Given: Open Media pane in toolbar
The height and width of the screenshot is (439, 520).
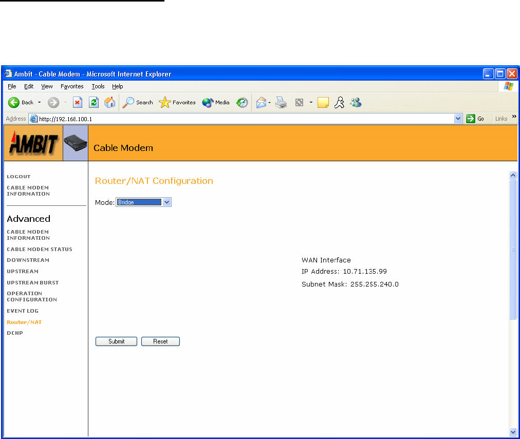Looking at the screenshot, I should point(216,103).
